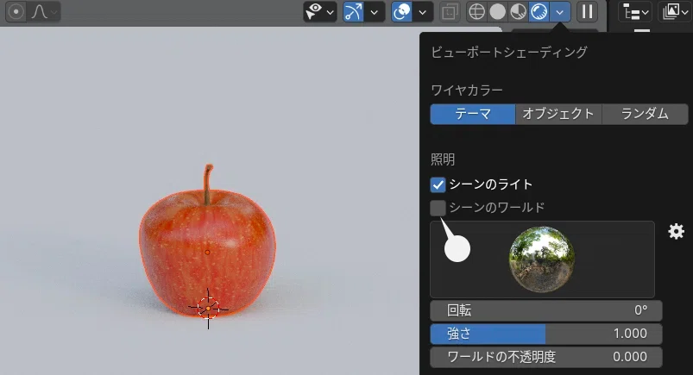Choose ランダム wire color option

[645, 114]
